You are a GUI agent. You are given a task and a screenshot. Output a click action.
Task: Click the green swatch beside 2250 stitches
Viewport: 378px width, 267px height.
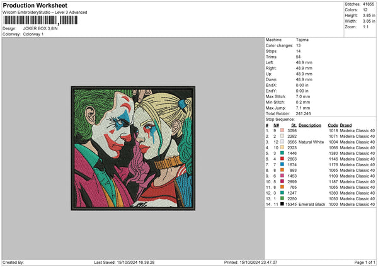click(x=282, y=198)
